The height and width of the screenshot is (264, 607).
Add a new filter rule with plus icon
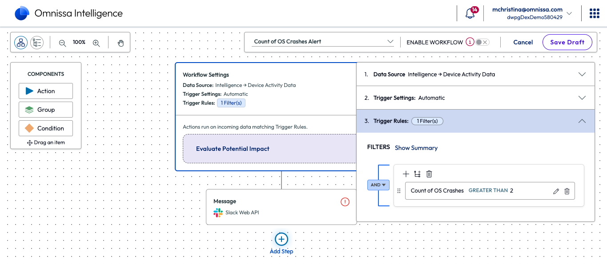(406, 174)
